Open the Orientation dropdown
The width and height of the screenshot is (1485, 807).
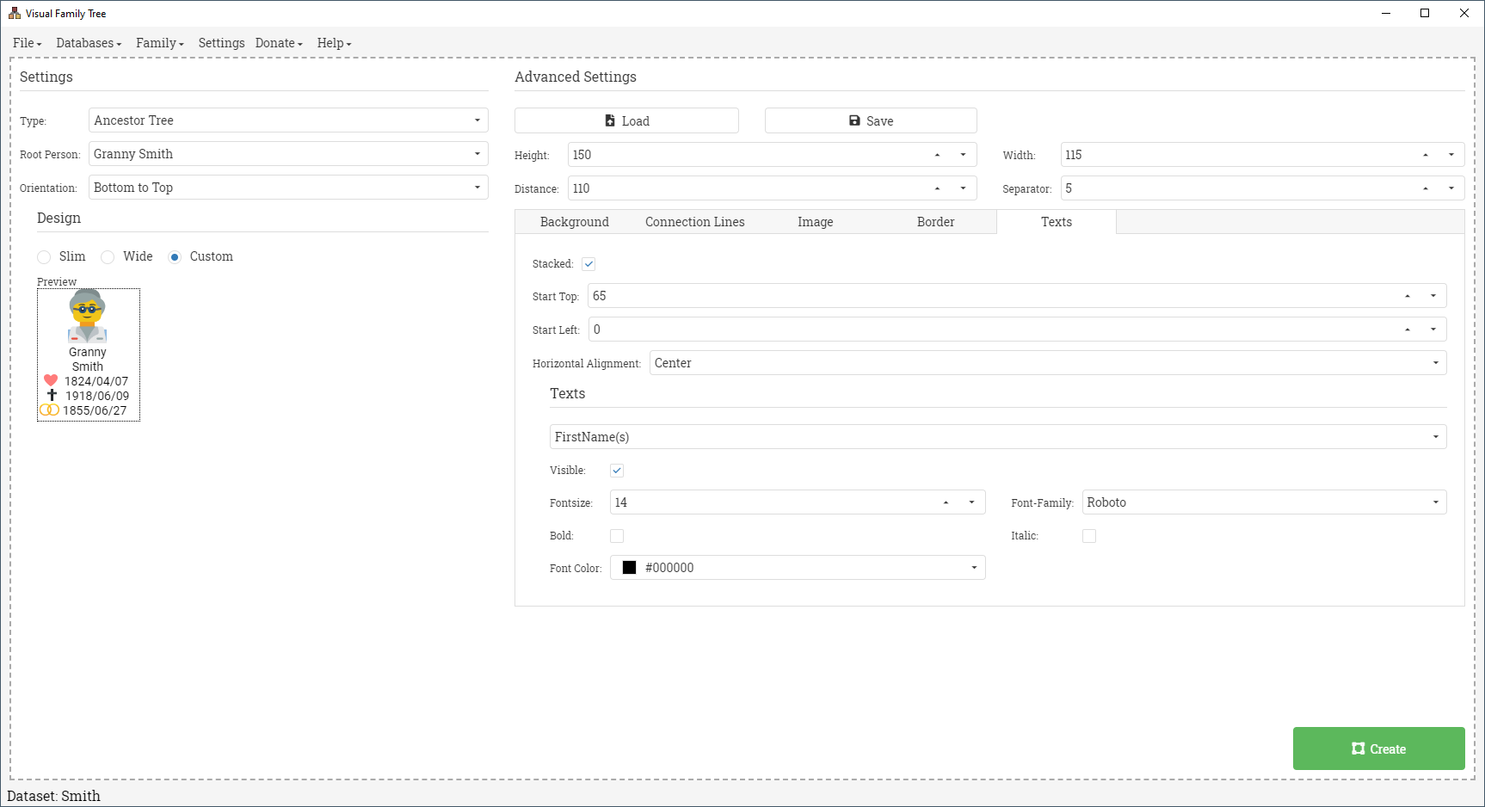click(x=288, y=188)
